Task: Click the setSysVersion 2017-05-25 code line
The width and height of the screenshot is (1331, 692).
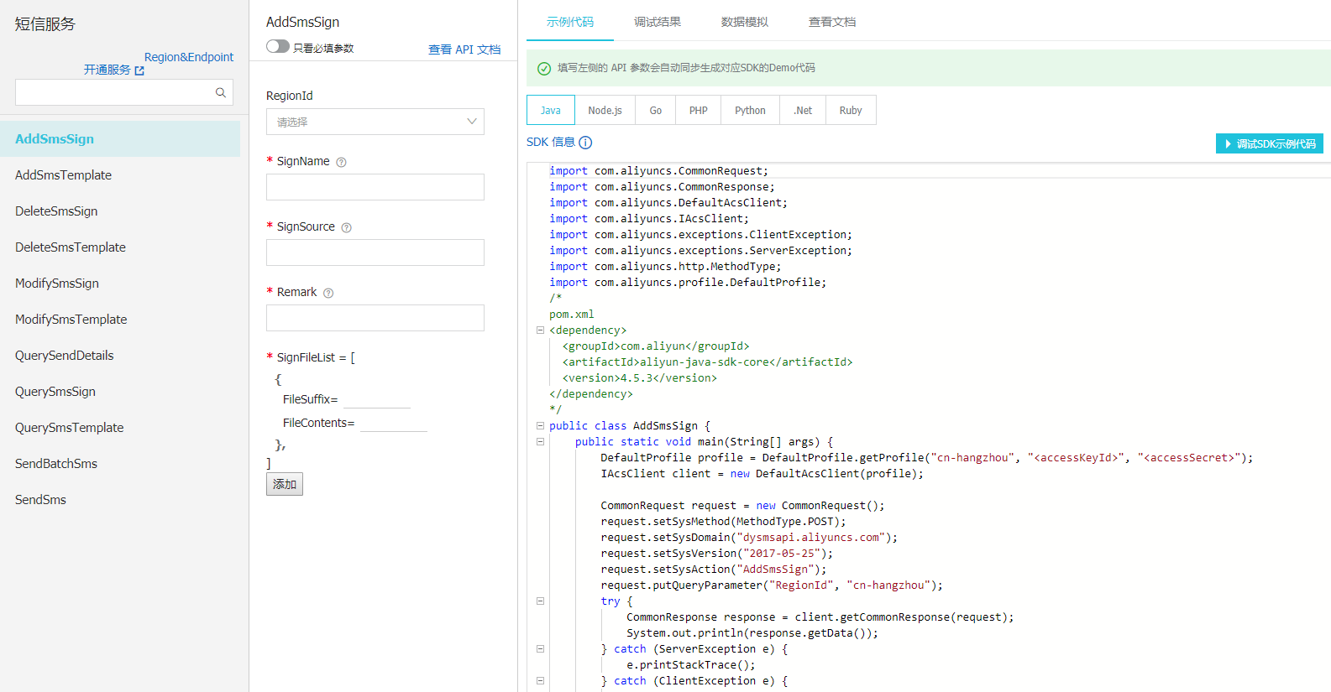Action: pos(717,554)
